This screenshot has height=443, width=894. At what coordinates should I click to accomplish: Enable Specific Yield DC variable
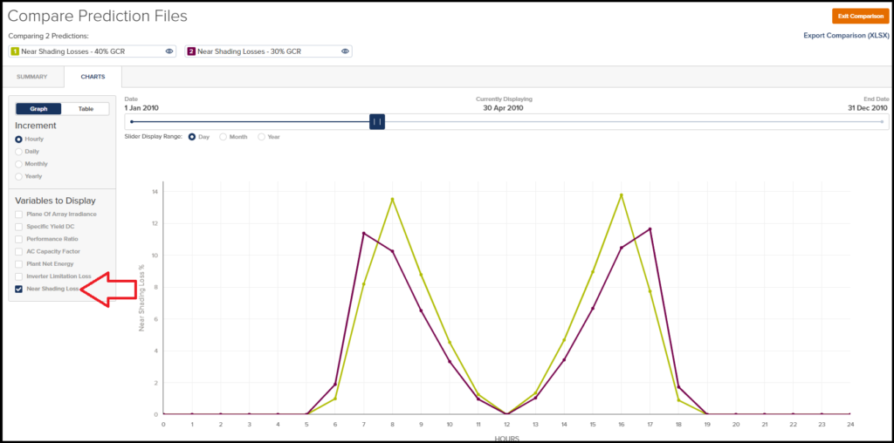[19, 227]
